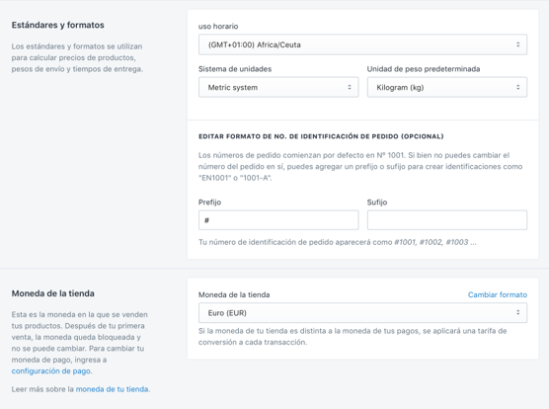Click the Sufijo field label

pyautogui.click(x=377, y=203)
